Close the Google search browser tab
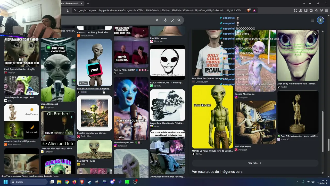This screenshot has width=330, height=186. click(82, 3)
